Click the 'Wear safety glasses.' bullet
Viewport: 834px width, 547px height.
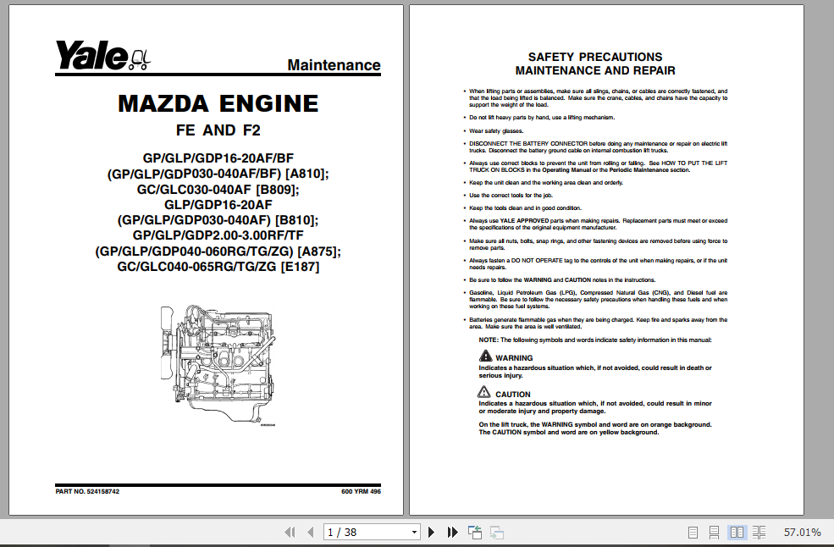point(496,131)
